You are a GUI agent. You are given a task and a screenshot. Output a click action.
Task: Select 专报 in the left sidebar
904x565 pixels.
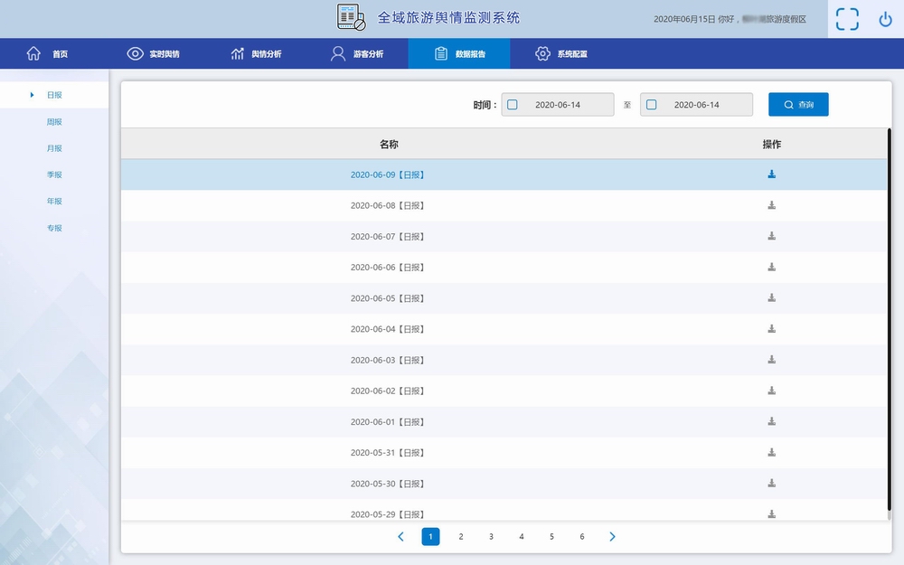pyautogui.click(x=54, y=228)
